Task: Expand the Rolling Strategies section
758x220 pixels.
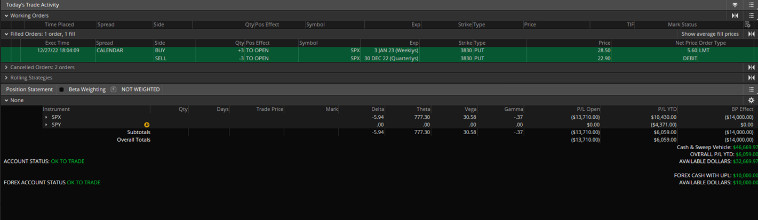Action: coord(6,78)
